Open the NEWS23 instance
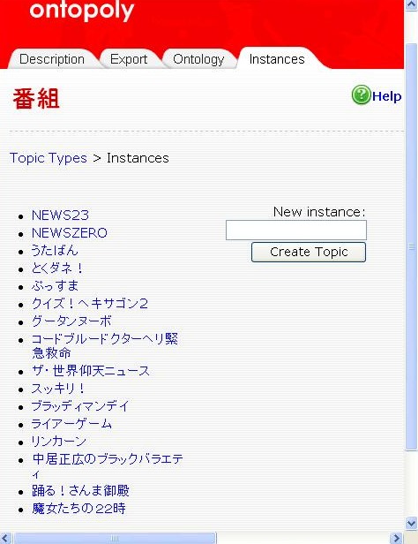Image resolution: width=418 pixels, height=544 pixels. [x=60, y=215]
